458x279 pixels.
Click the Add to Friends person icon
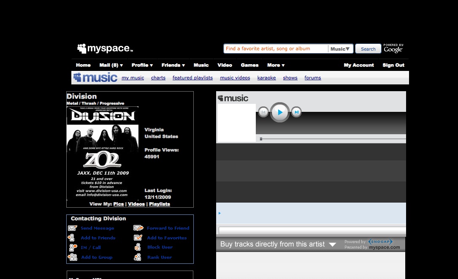click(72, 238)
